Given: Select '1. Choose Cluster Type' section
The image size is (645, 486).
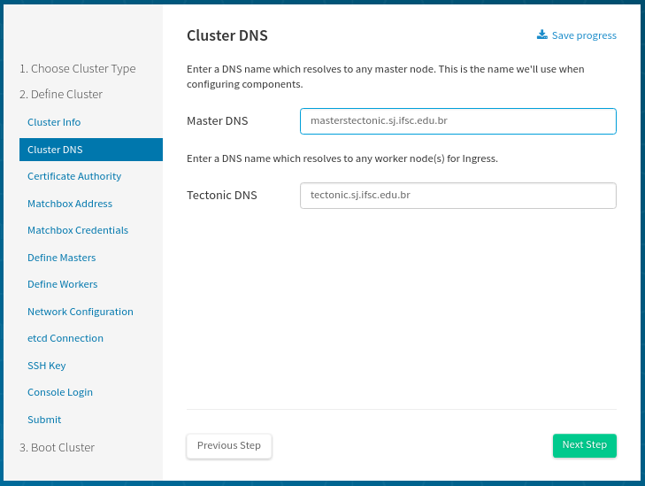Looking at the screenshot, I should pyautogui.click(x=77, y=69).
